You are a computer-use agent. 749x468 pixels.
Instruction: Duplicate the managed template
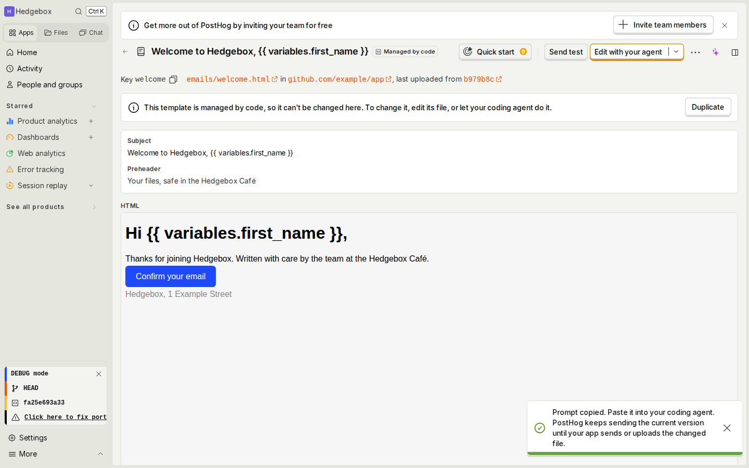click(x=708, y=107)
